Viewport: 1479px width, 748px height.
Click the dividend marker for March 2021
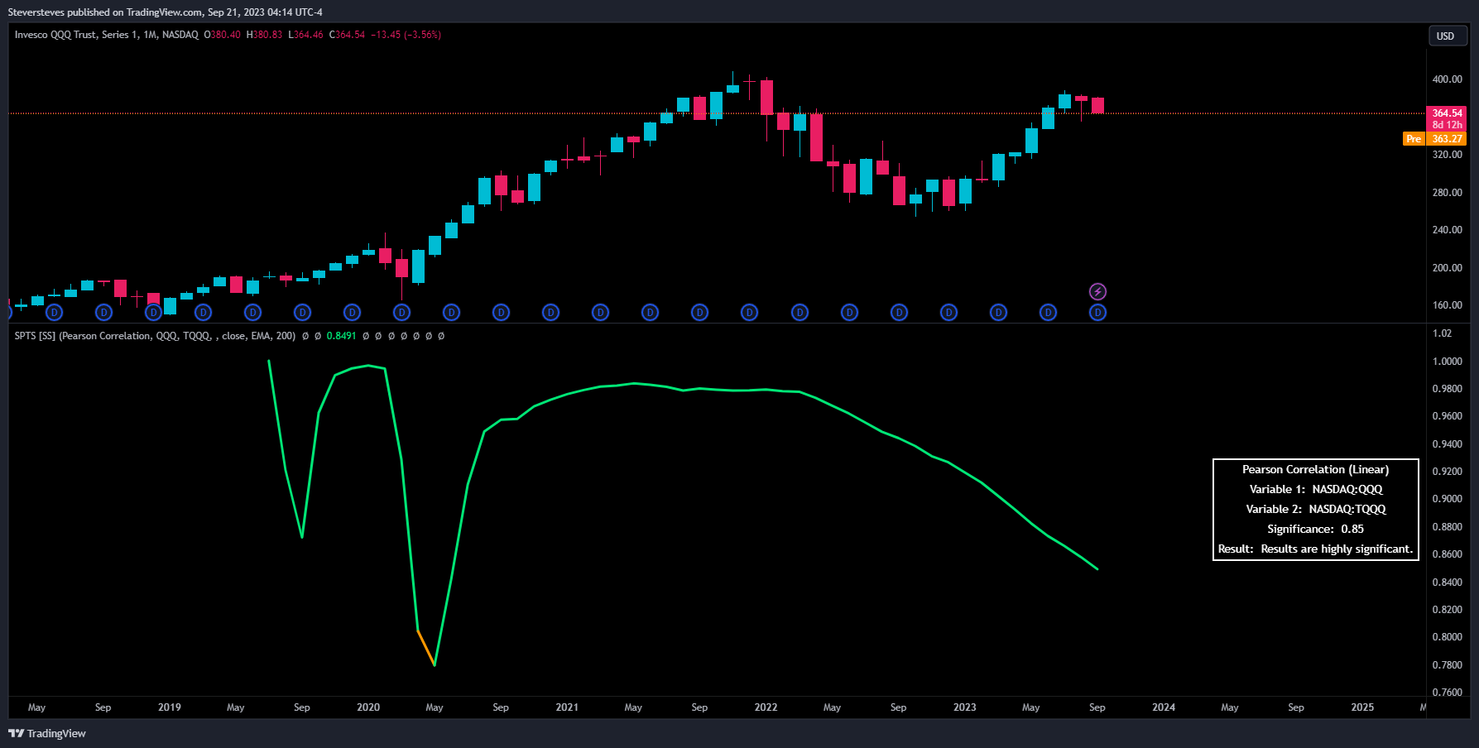[x=600, y=312]
